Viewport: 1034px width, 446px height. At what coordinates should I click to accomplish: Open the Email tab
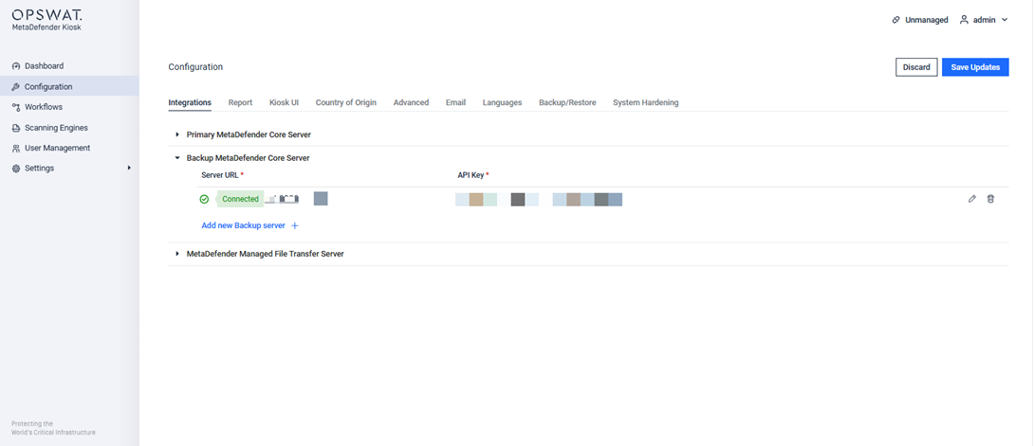(x=455, y=102)
